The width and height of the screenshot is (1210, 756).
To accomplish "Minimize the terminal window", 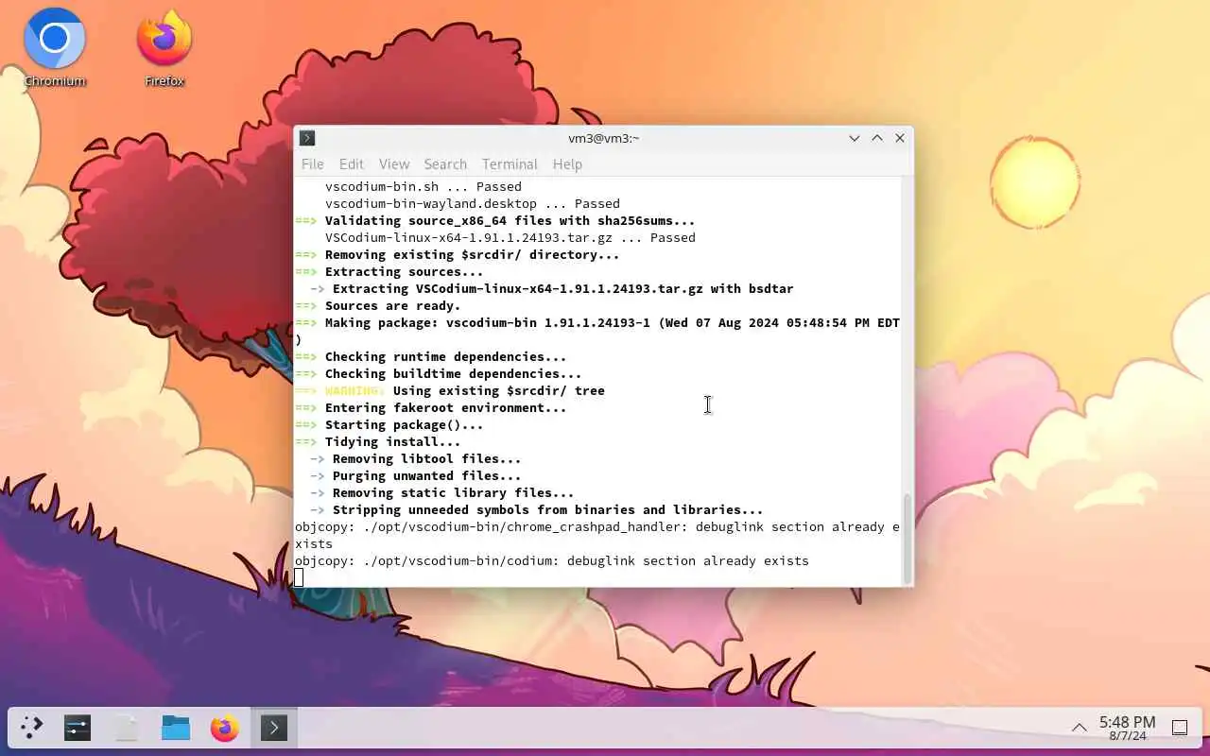I will (855, 138).
